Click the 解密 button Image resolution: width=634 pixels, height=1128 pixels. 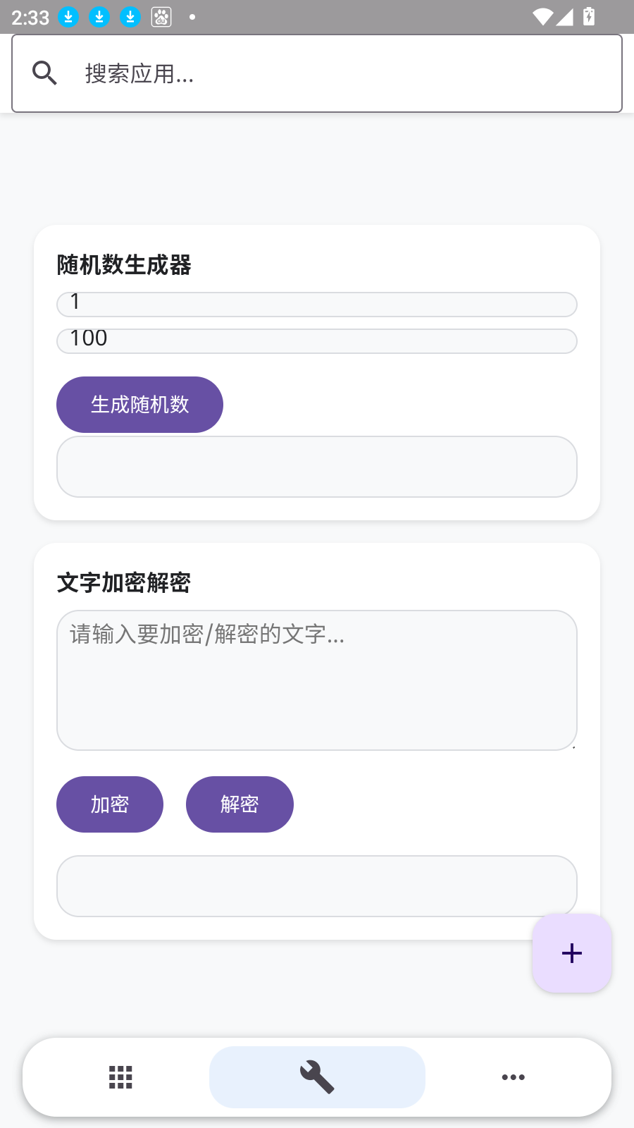click(240, 804)
